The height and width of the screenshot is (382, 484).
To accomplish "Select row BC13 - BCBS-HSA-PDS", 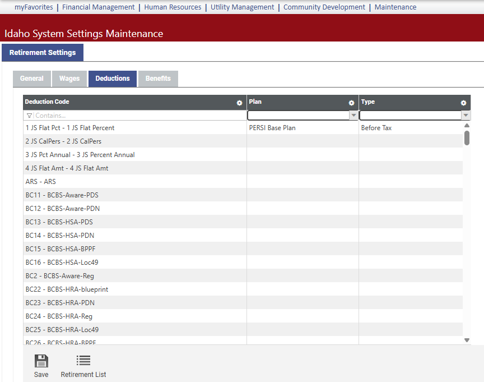I will pos(243,222).
